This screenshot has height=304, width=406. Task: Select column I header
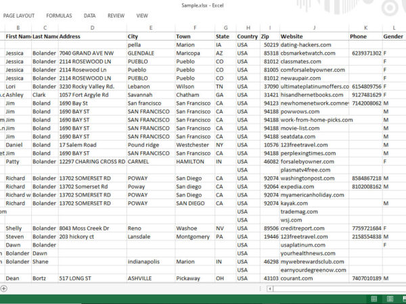(x=270, y=28)
